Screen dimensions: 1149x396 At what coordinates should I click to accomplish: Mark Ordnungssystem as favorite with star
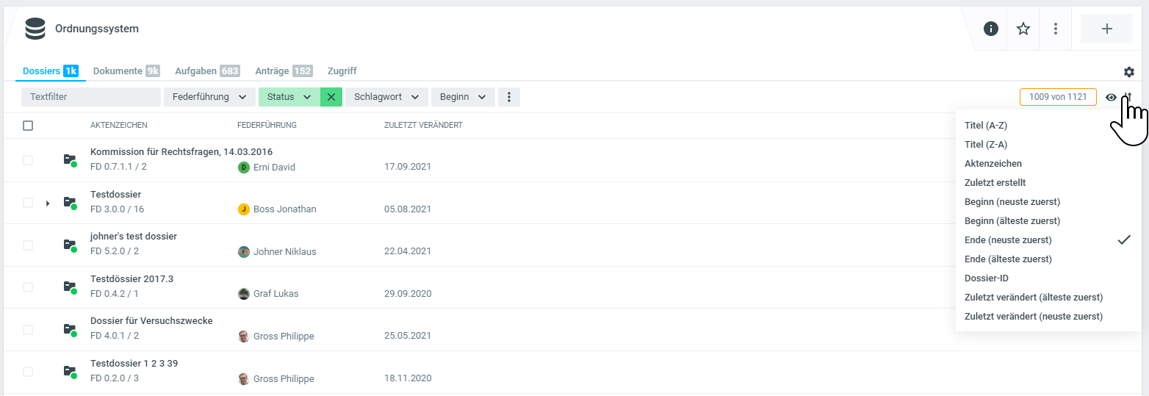click(1023, 29)
